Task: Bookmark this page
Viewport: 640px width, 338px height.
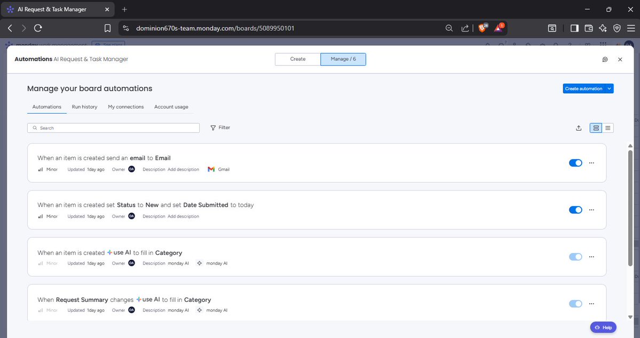Action: [x=107, y=28]
